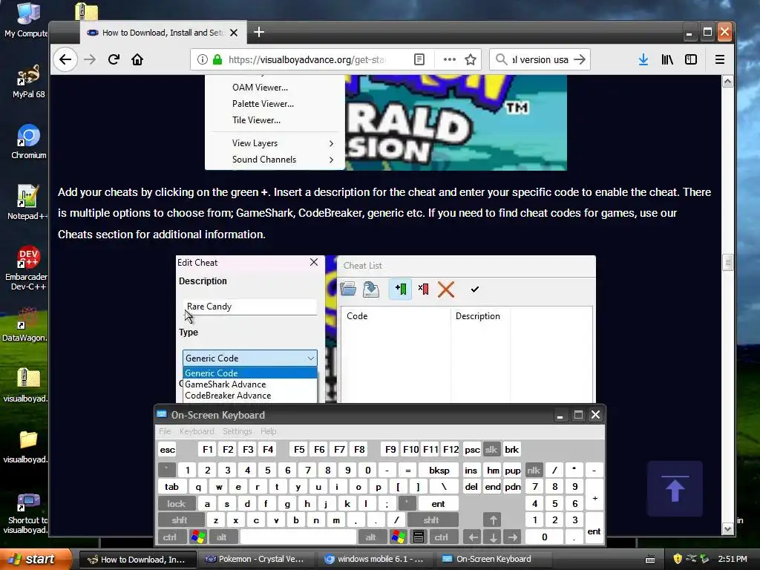Open My Computer desktop icon
760x570 pixels.
[27, 20]
